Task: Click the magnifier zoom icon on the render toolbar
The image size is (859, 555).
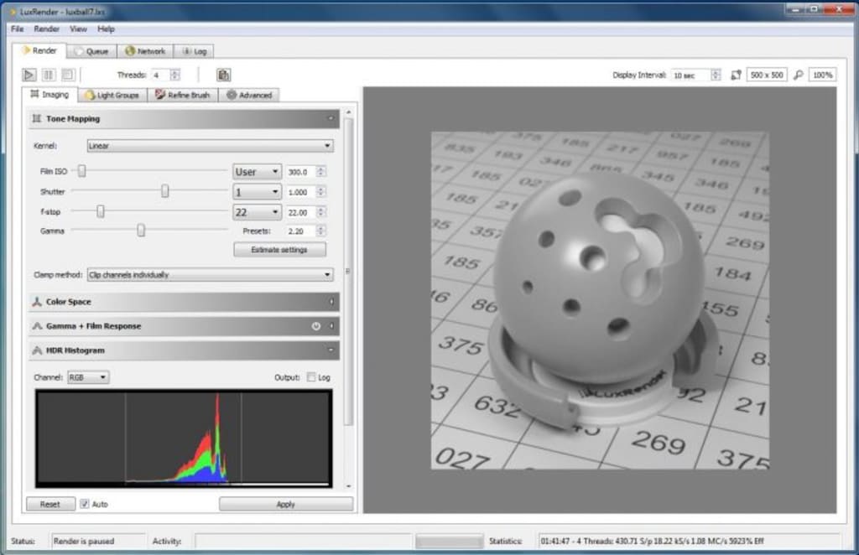Action: tap(799, 75)
